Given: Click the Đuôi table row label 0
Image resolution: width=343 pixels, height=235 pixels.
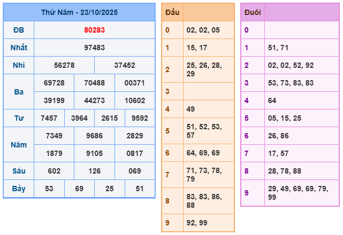Looking at the screenshot, I should (247, 30).
